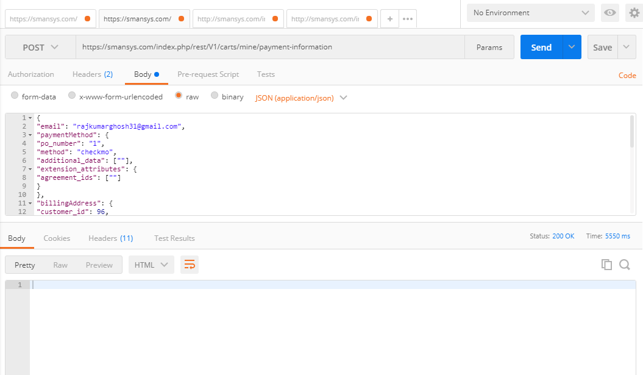
Task: Open the environment quick look eye icon
Action: 609,13
